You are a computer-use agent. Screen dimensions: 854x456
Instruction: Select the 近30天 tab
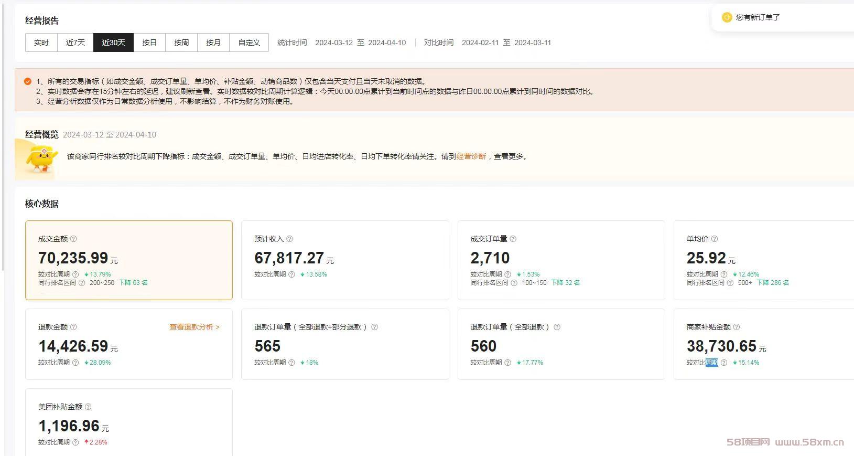[x=113, y=43]
